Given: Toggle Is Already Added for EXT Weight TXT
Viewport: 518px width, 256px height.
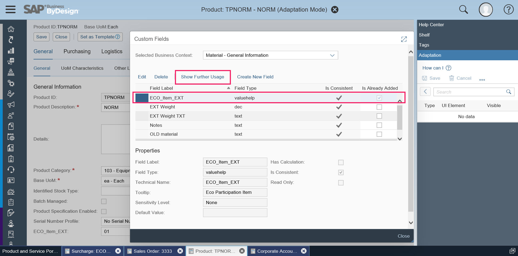Looking at the screenshot, I should 379,116.
